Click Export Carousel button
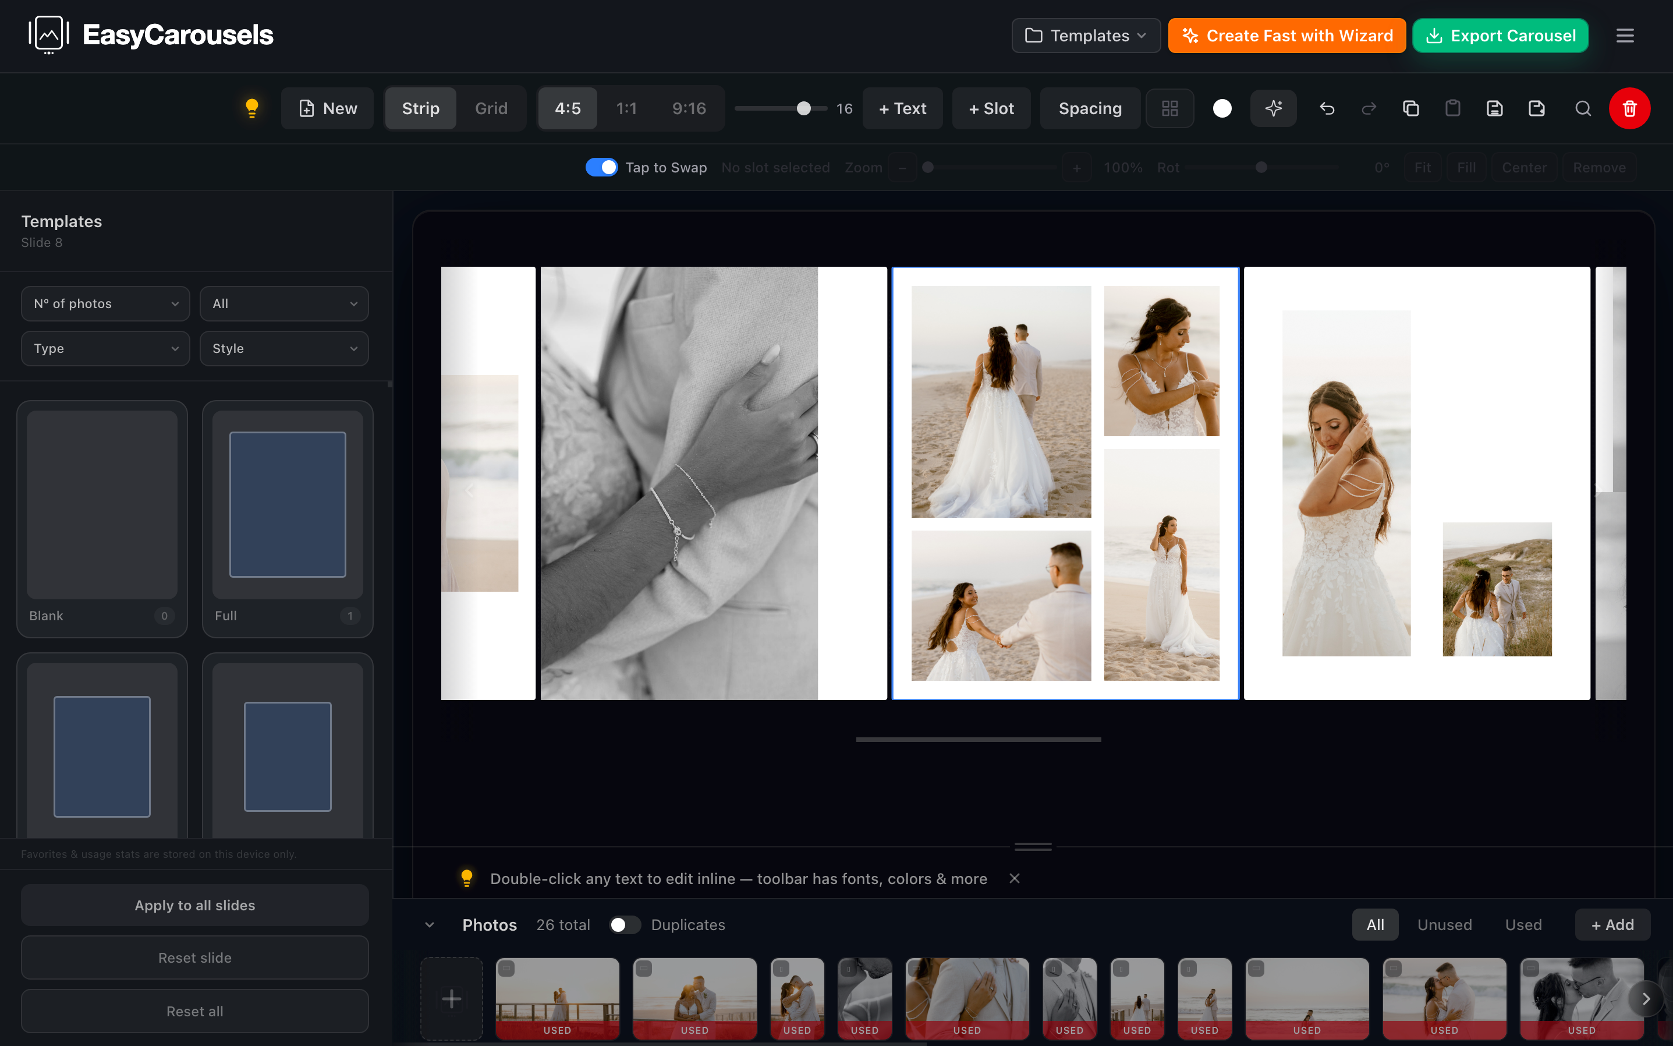 click(x=1500, y=36)
